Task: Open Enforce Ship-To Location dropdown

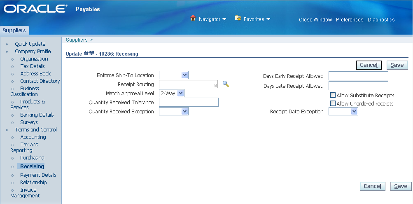Action: point(174,75)
